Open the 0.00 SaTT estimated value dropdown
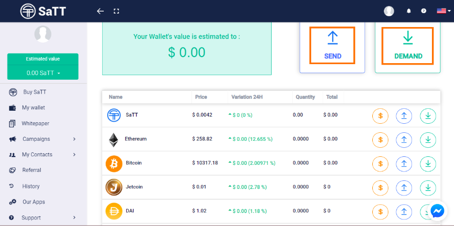This screenshot has width=454, height=226. tap(43, 73)
